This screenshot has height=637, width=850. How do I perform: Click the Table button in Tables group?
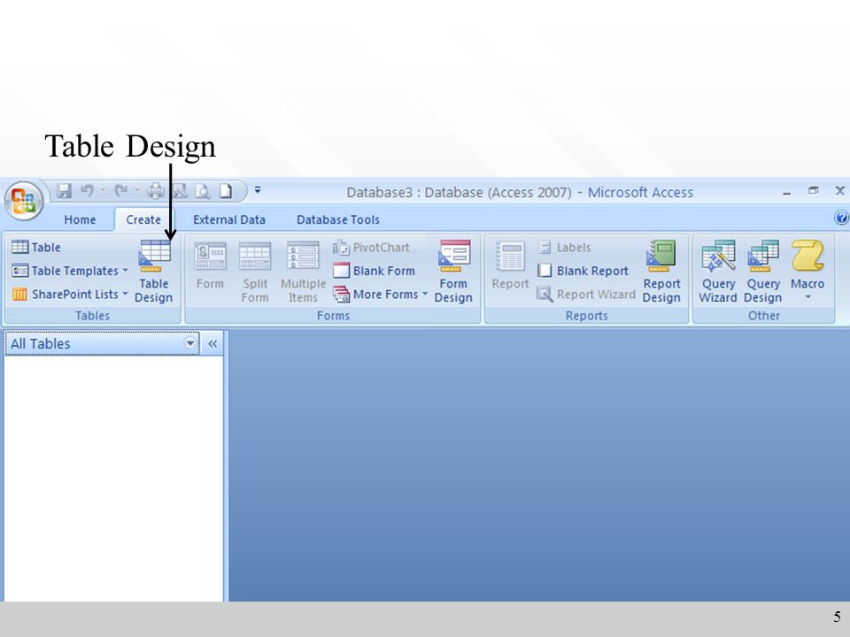coord(36,247)
